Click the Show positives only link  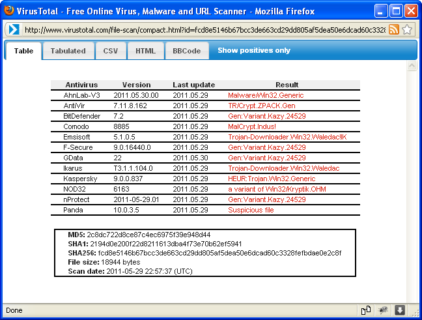pos(254,51)
